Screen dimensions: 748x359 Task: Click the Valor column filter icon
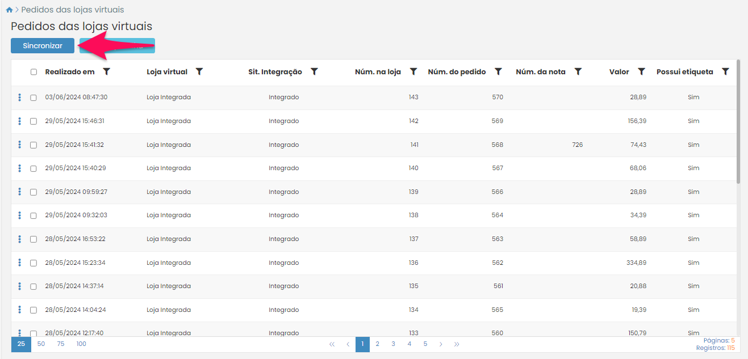tap(641, 72)
